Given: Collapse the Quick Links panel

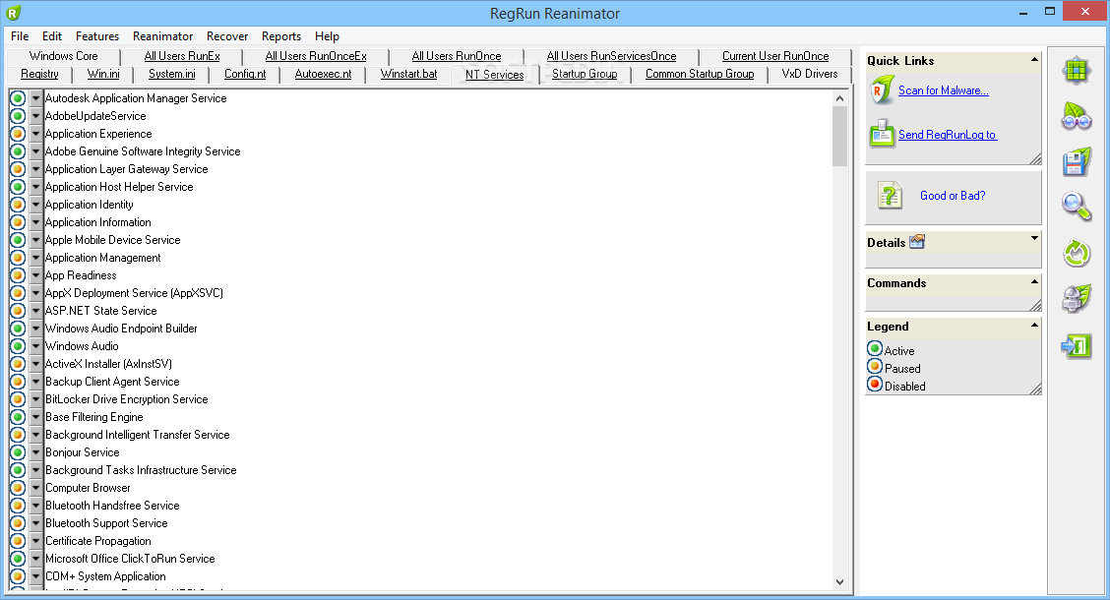Looking at the screenshot, I should point(1034,60).
